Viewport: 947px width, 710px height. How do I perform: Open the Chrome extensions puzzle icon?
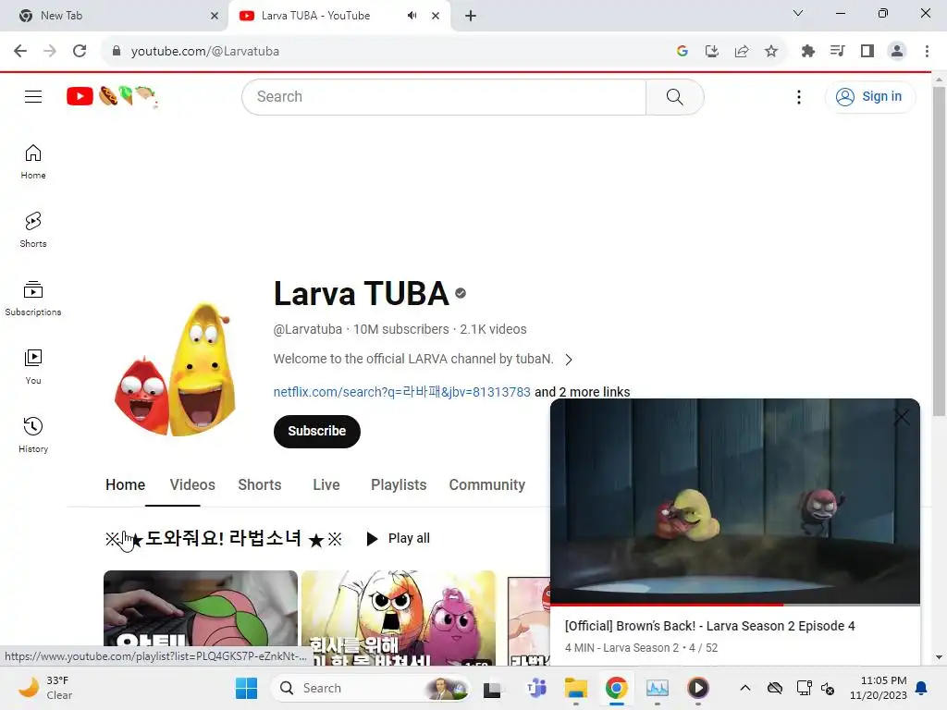pos(807,52)
